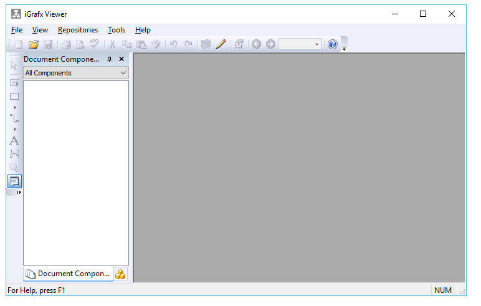The width and height of the screenshot is (481, 306).
Task: Click the Paste clipboard icon
Action: point(141,44)
